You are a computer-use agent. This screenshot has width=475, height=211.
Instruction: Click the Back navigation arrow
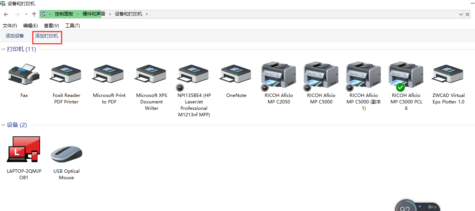click(6, 14)
